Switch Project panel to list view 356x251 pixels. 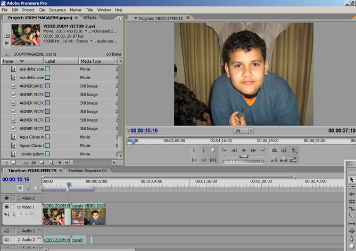pos(5,162)
